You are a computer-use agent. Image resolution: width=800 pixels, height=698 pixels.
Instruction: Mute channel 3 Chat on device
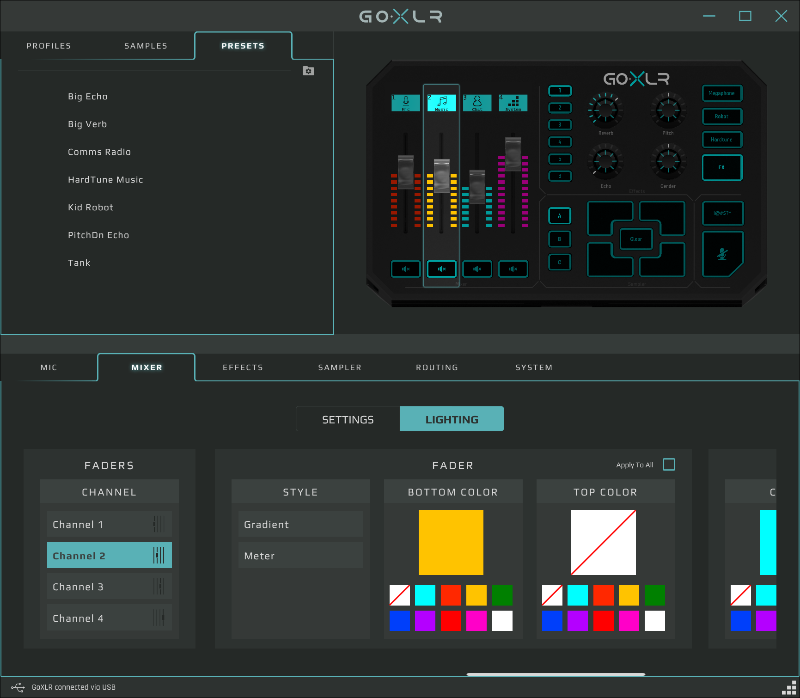[477, 269]
